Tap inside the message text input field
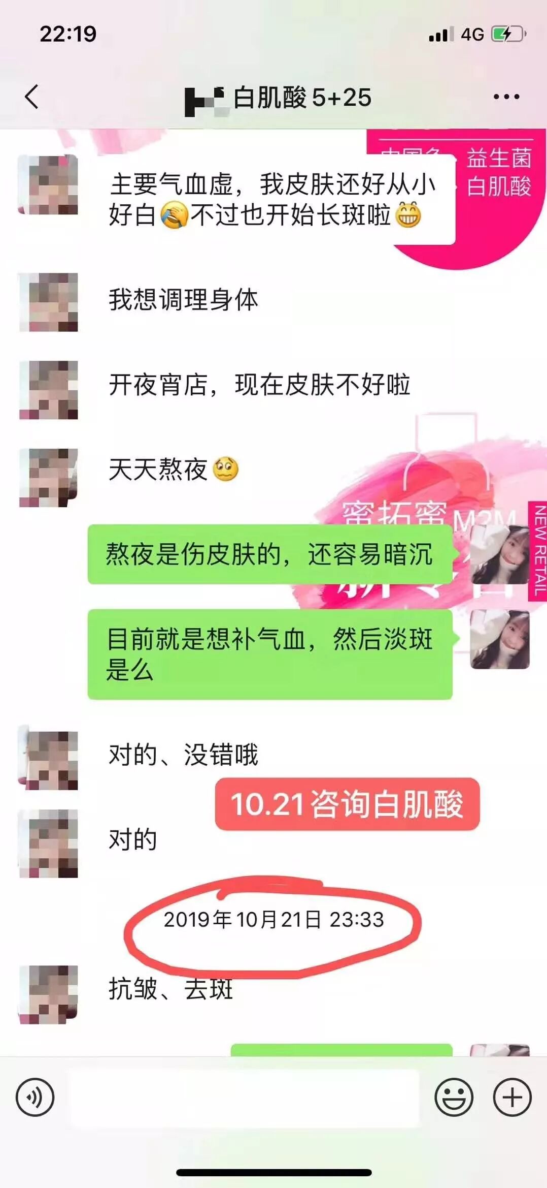547x1188 pixels. click(245, 1098)
